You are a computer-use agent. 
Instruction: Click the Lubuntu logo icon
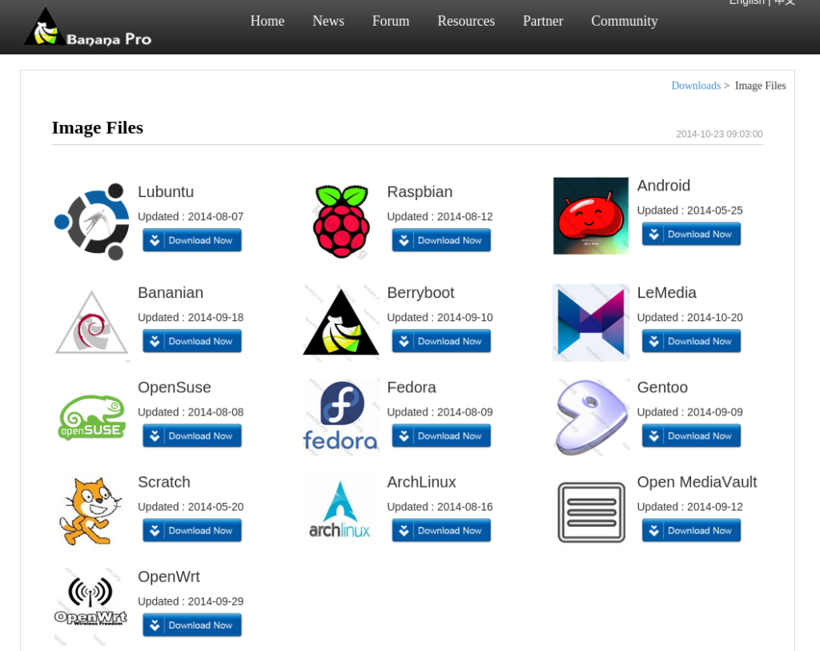(x=91, y=222)
